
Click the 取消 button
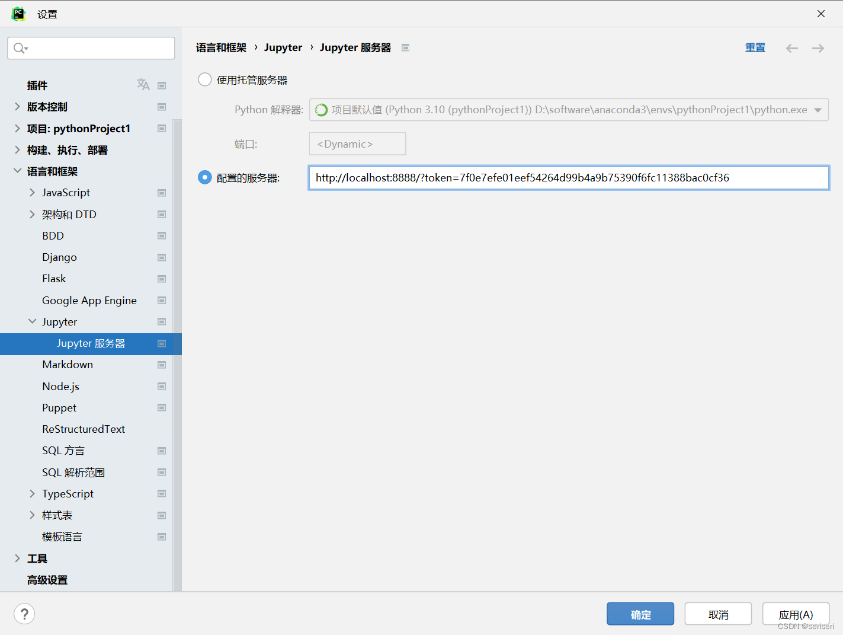coord(718,614)
